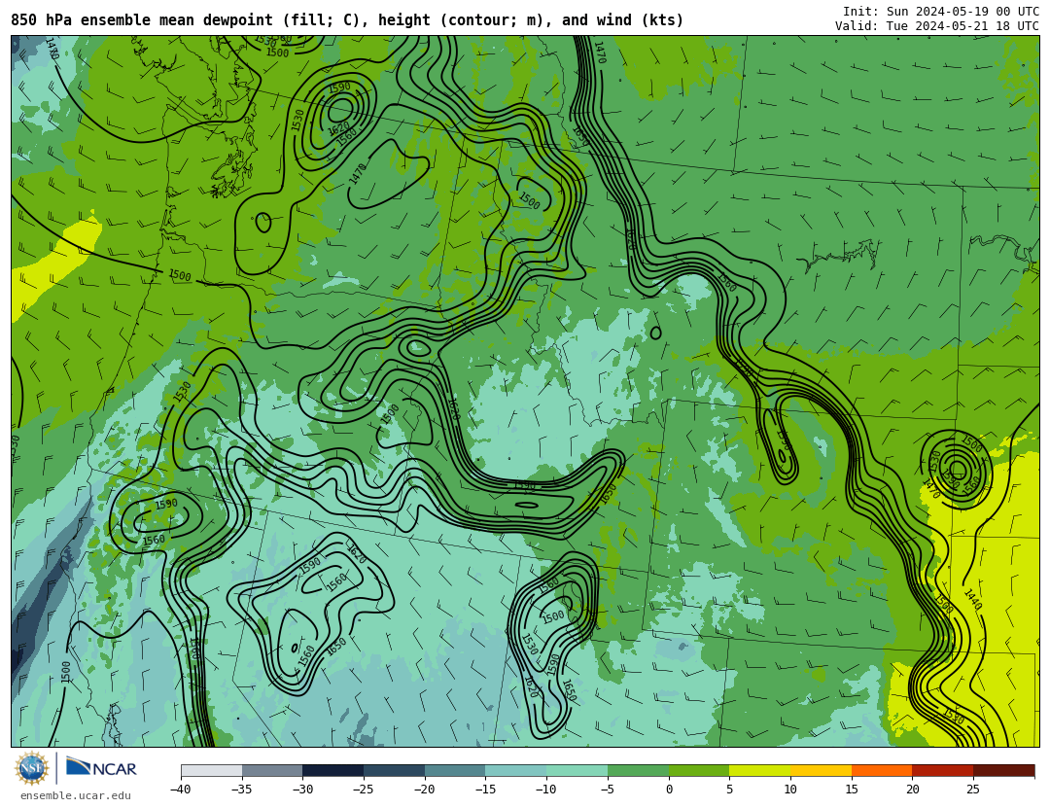Pick the mint -10 to -5 colorbar segment
1050x808 pixels.
point(577,770)
